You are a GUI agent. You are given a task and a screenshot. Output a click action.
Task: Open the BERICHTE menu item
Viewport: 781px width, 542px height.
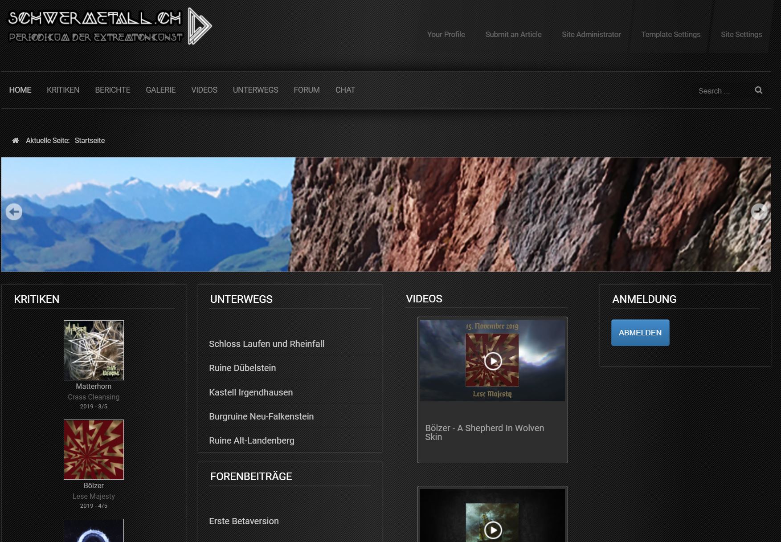pos(112,90)
